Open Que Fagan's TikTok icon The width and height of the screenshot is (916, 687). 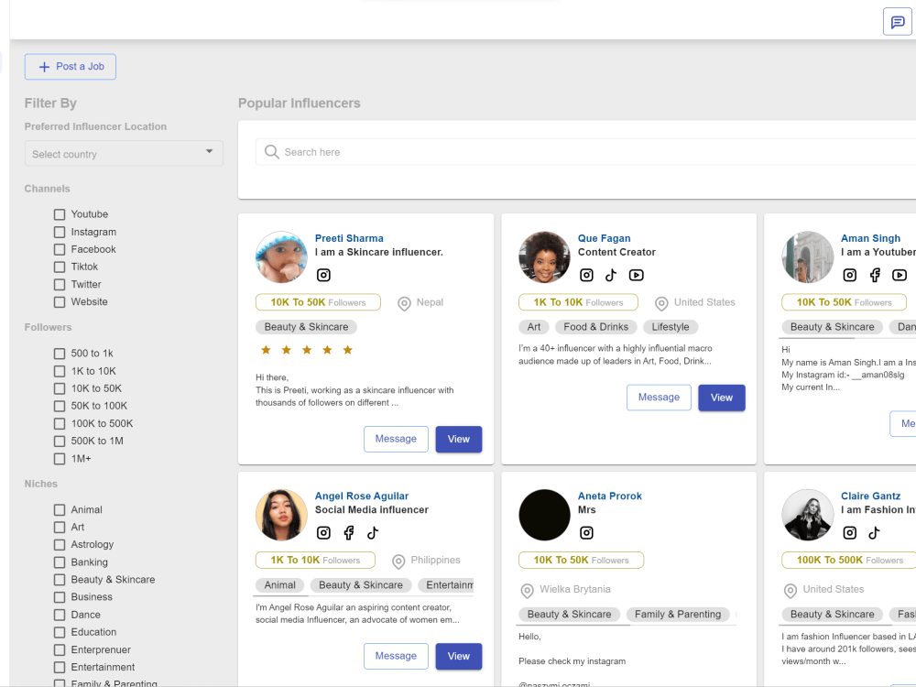611,275
